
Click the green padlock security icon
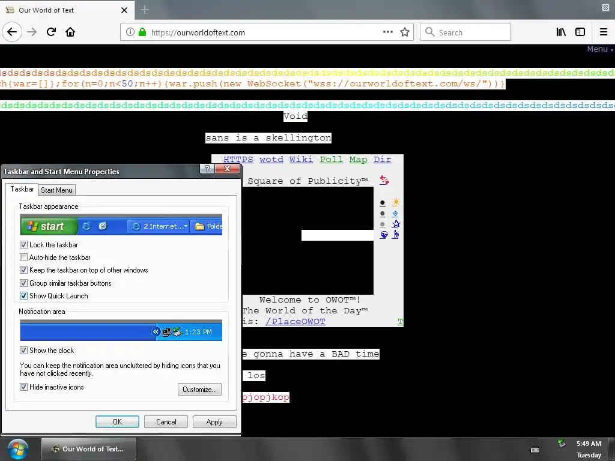pyautogui.click(x=142, y=32)
